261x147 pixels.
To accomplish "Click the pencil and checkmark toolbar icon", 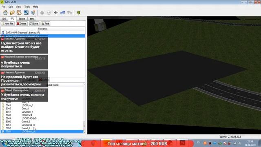I will click(x=33, y=13).
